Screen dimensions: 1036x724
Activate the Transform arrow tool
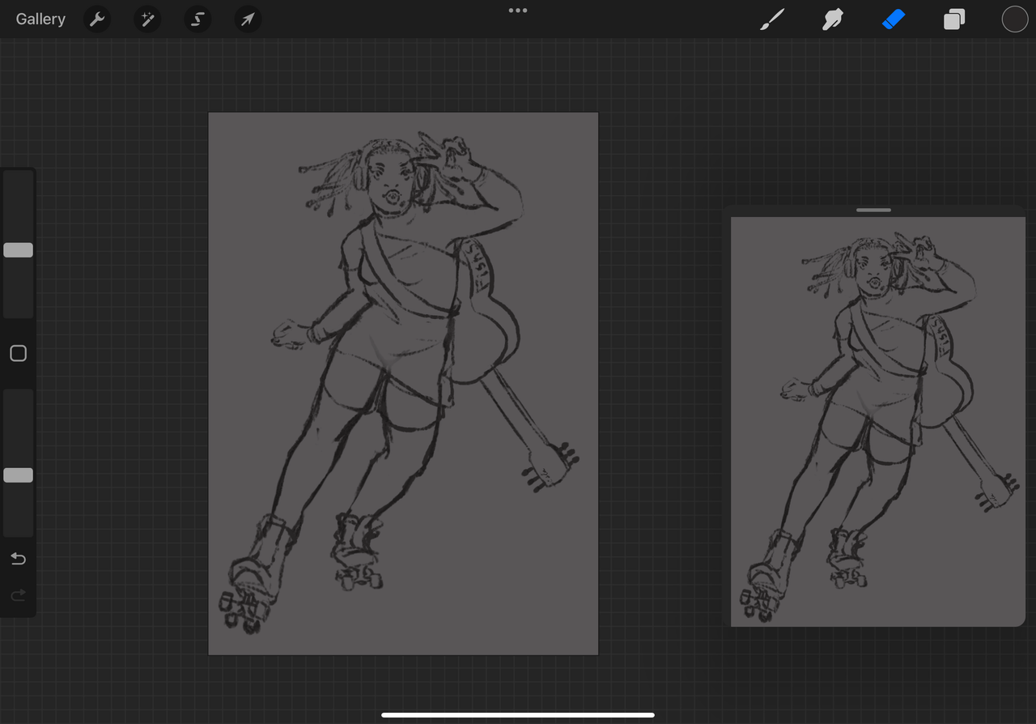pos(248,19)
